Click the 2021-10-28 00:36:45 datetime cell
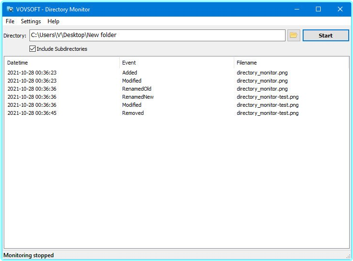This screenshot has height=261, width=353. pyautogui.click(x=32, y=113)
